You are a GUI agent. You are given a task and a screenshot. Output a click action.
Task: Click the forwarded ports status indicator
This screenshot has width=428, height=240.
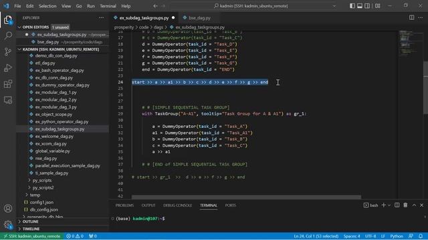pos(93,236)
